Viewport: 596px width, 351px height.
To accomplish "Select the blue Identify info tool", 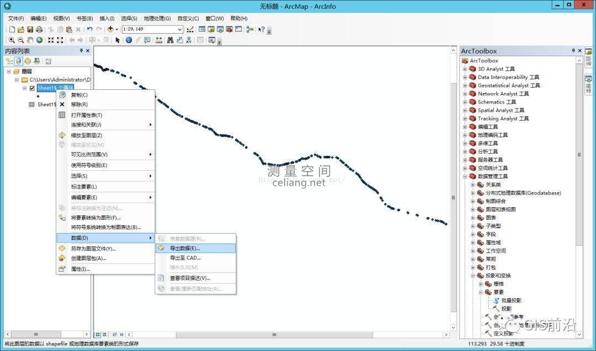I will pos(129,40).
